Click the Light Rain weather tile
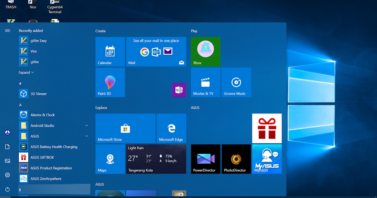Screen dimensions: 377x198 click(156, 159)
